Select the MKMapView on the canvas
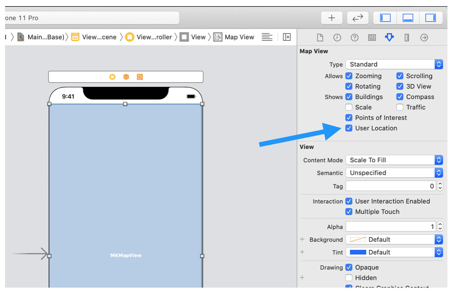The width and height of the screenshot is (454, 293). [x=126, y=196]
